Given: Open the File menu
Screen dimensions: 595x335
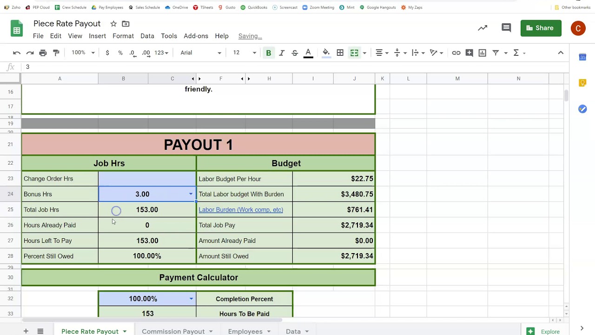Looking at the screenshot, I should coord(38,36).
